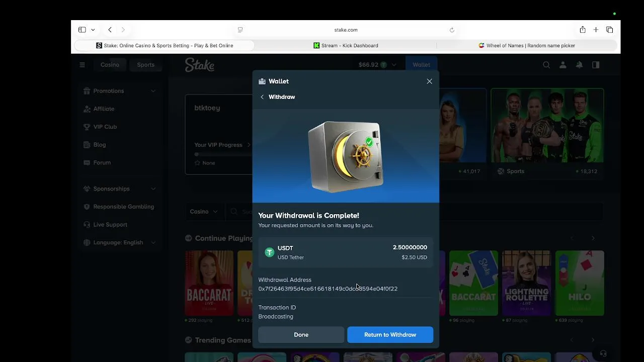Click the 2.50000000 USDT amount
Screen dimensions: 644x362
[410, 247]
